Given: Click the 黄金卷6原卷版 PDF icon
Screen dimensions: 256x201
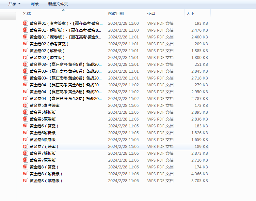Looking at the screenshot, I should pyautogui.click(x=25, y=139).
